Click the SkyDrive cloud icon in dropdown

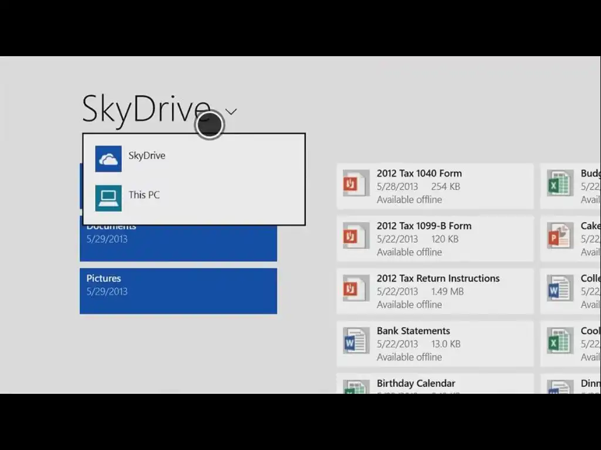click(x=109, y=159)
